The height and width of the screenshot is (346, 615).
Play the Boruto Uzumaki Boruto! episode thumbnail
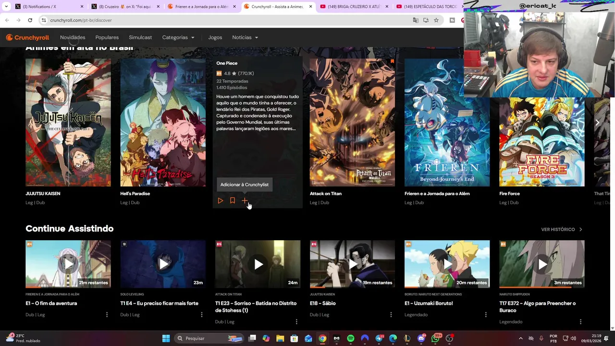[447, 264]
